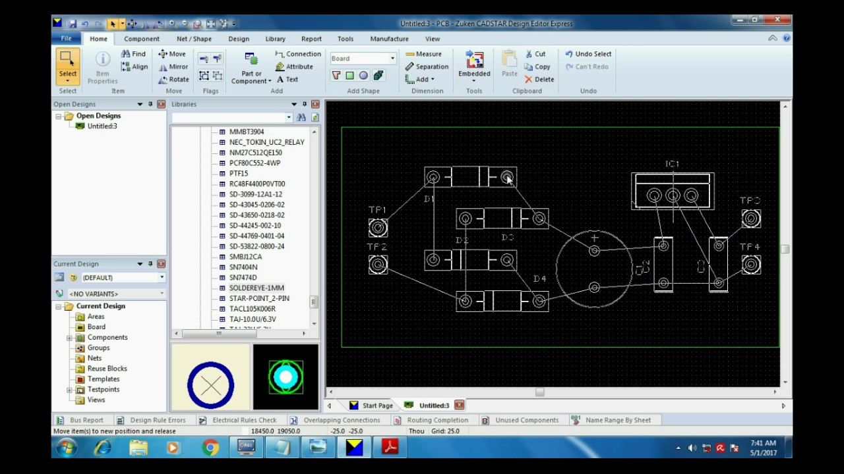Search libraries with binoculars icon

pyautogui.click(x=301, y=117)
